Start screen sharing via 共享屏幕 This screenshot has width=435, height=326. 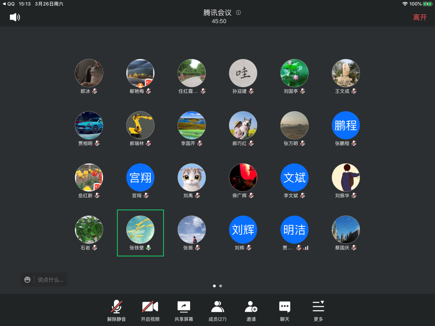(x=184, y=311)
